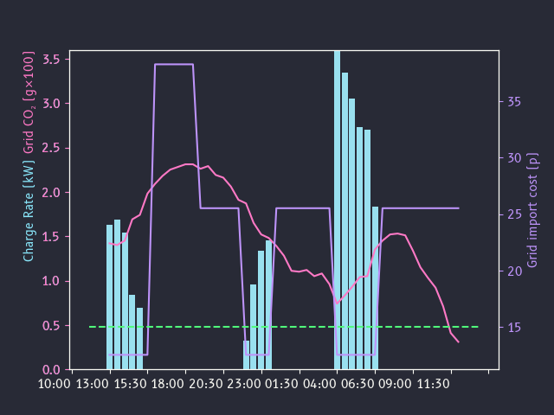The width and height of the screenshot is (554, 415).
Task: Click the 10:00 time label
Action: (52, 383)
